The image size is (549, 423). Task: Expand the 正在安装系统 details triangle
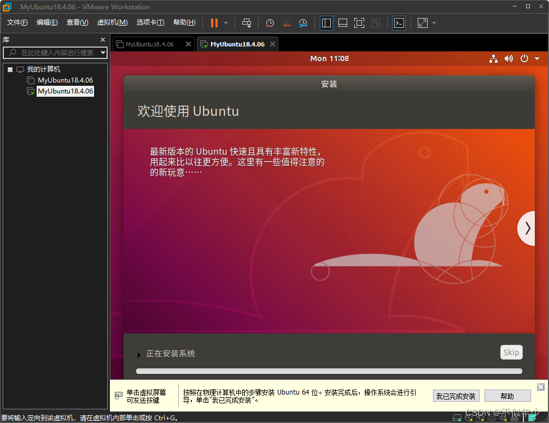point(139,355)
